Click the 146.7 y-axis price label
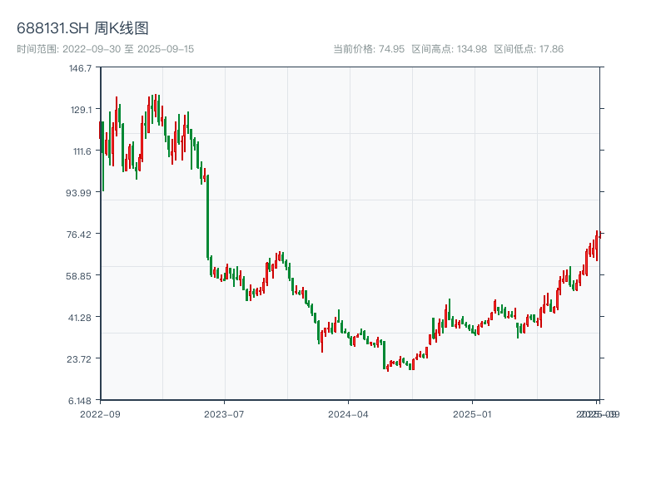Viewport: 666px width, 499px height. click(x=80, y=67)
